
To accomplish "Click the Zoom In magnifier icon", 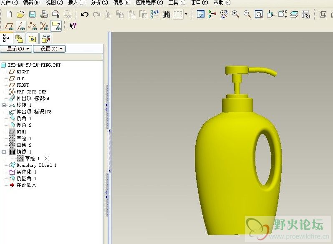I will 235,15.
